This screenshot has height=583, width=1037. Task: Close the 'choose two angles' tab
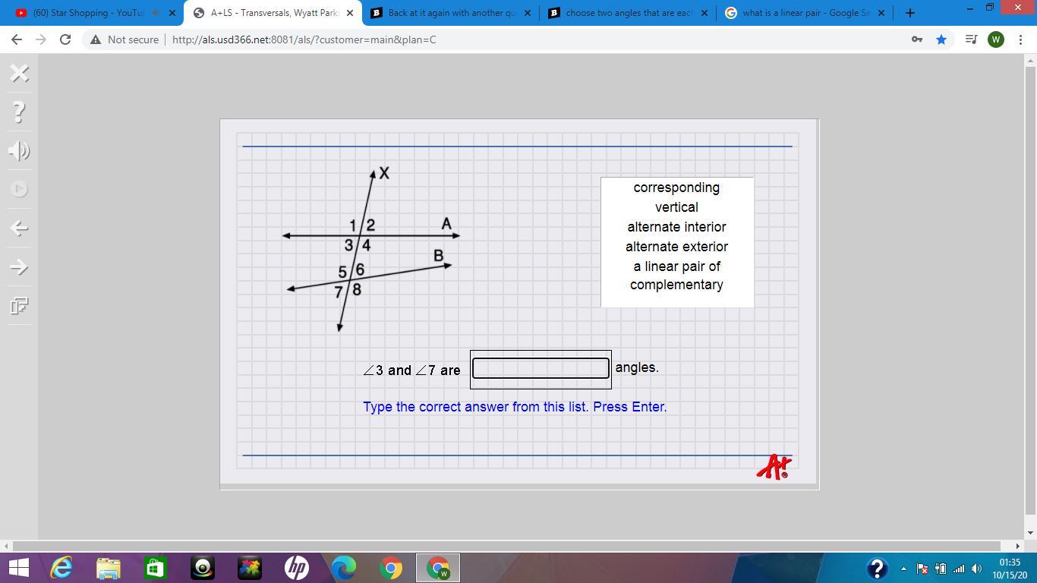[704, 13]
